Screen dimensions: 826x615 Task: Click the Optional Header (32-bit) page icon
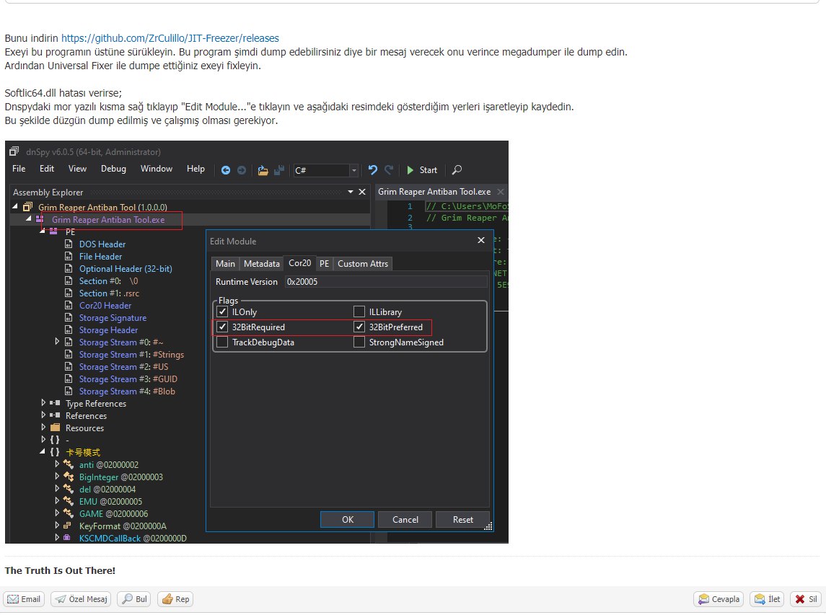coord(69,268)
